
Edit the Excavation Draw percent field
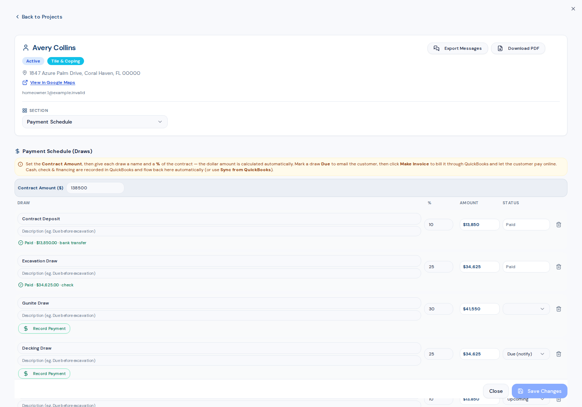[439, 267]
